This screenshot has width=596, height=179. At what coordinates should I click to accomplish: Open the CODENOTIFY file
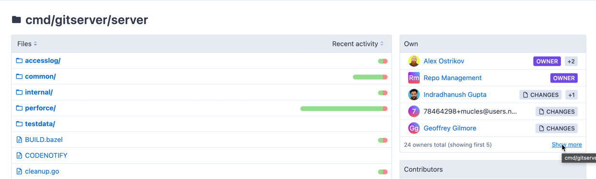pos(46,155)
